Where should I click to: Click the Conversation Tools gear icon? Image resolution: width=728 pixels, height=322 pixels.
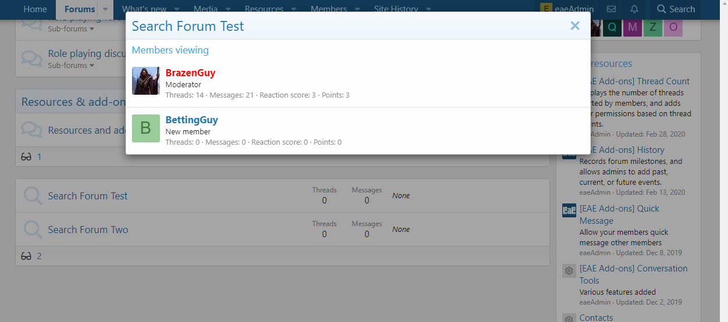[x=569, y=271]
